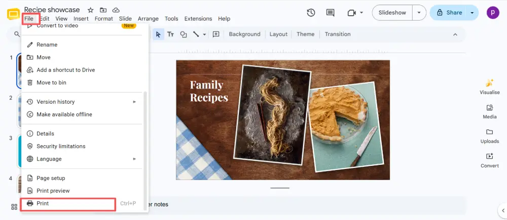Open version history clock icon

click(x=311, y=13)
